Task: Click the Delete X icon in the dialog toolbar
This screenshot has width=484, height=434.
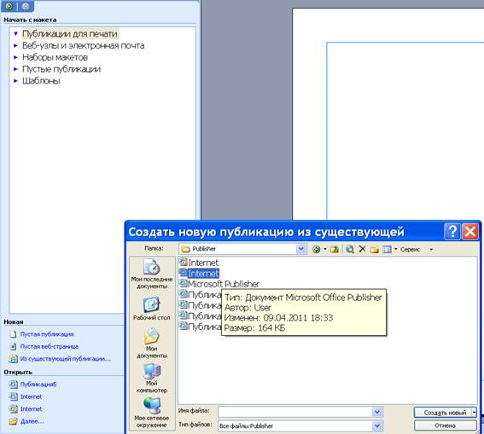Action: click(x=363, y=249)
